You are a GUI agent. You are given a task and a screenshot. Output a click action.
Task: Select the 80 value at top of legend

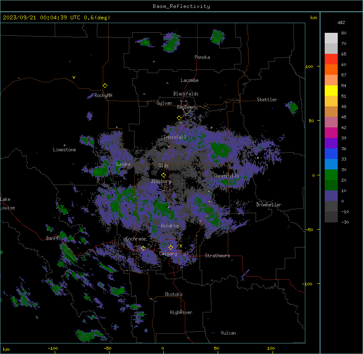pyautogui.click(x=344, y=33)
